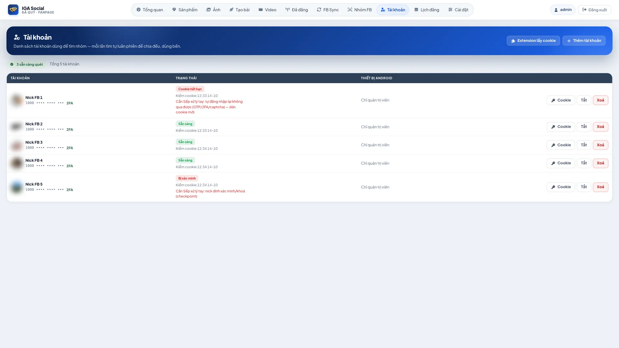Open the Tạo bài tab
Viewport: 619px width, 348px height.
[240, 10]
